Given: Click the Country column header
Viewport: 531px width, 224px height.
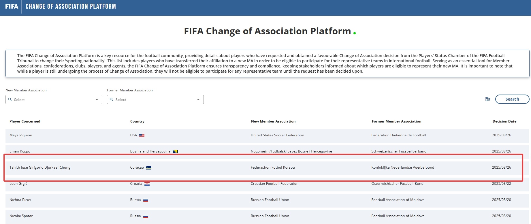Looking at the screenshot, I should click(x=137, y=121).
